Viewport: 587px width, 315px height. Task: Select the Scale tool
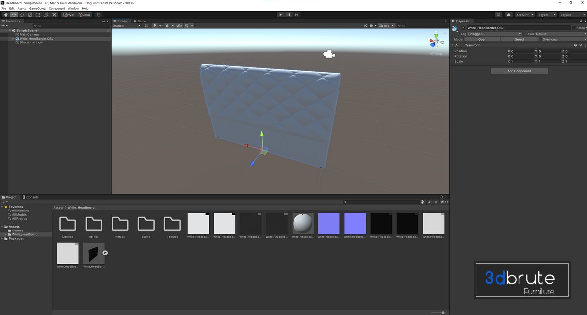(x=30, y=15)
